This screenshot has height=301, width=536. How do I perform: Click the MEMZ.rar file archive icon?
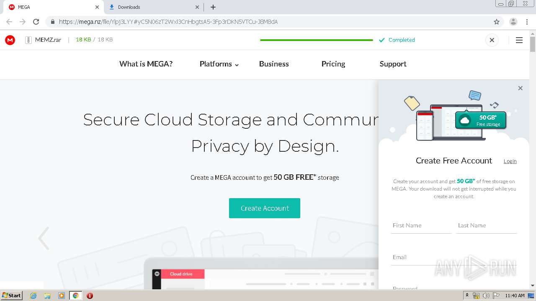28,40
